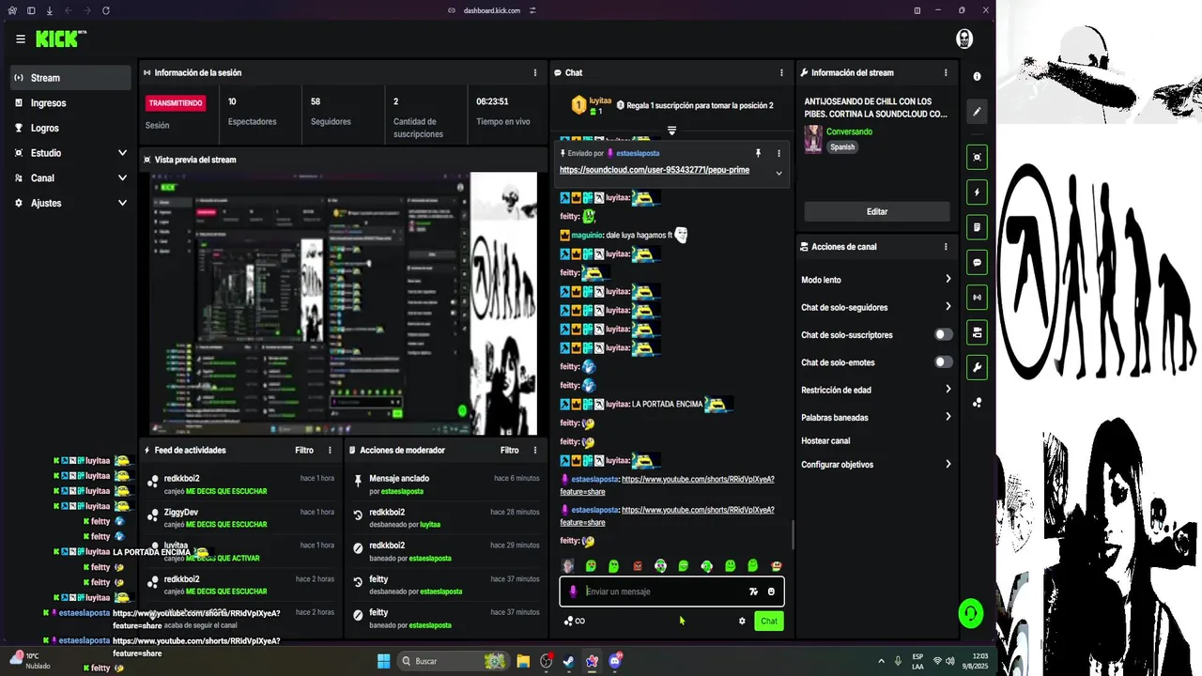Open Feed de actividades options menu
Screen dimensions: 1202x676
(330, 450)
